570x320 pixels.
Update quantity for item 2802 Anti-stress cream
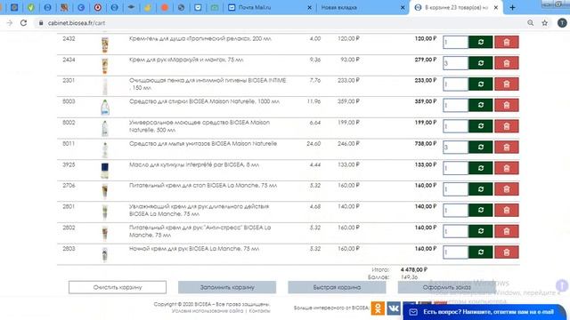coord(481,231)
